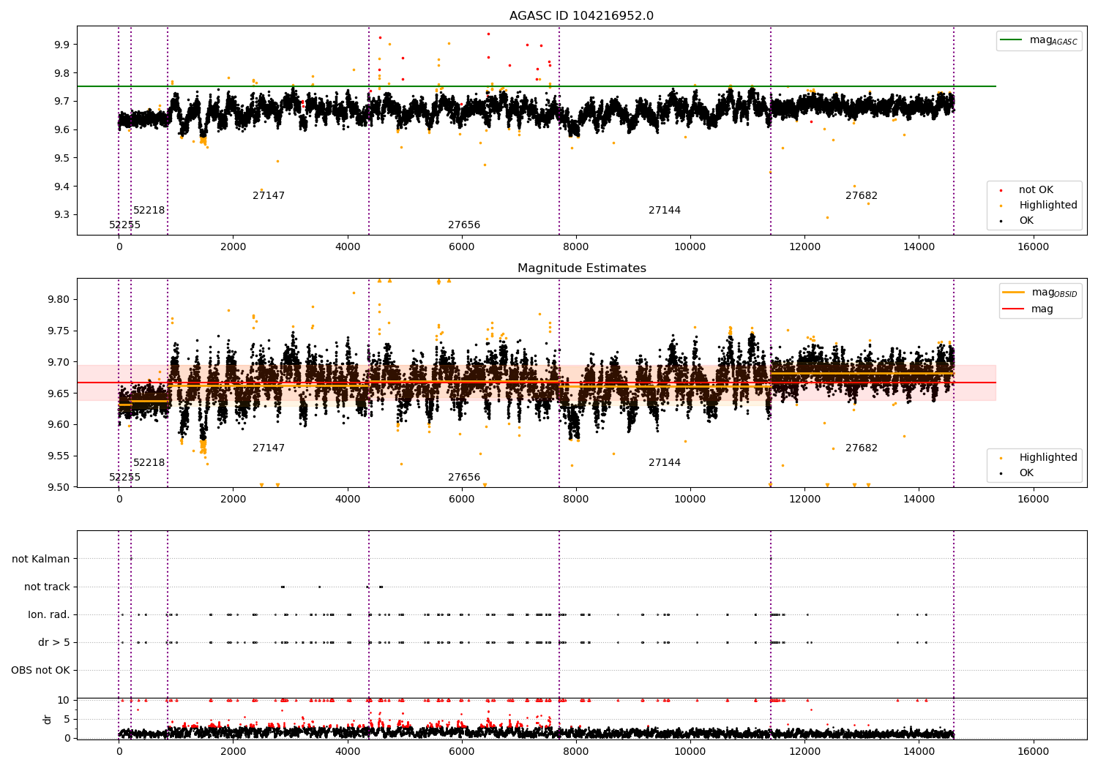Click x-axis tick 12000 under Magnitude Estimates plot
Image resolution: width=1098 pixels, height=768 pixels.
tap(804, 499)
